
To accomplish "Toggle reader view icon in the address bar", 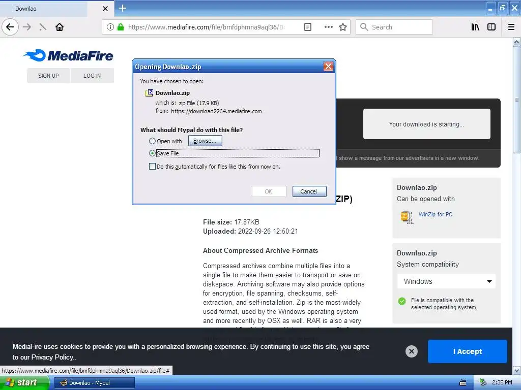I will [308, 27].
